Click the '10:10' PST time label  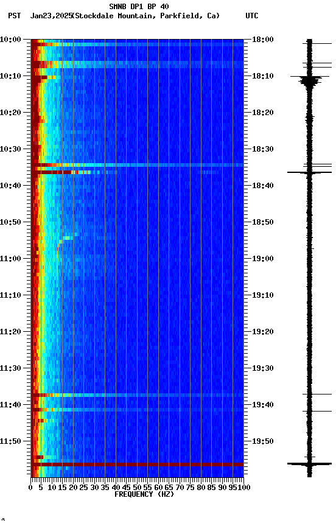[x=10, y=76]
